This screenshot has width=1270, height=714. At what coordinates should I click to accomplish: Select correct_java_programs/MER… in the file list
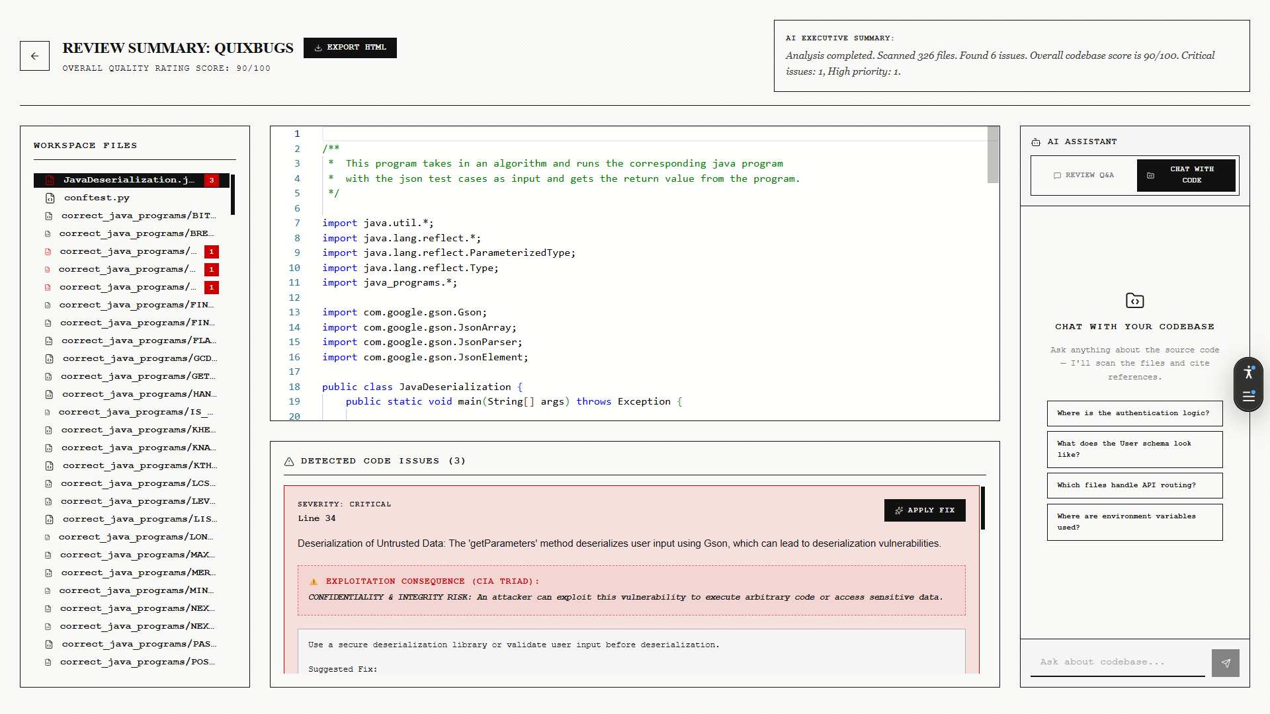132,573
